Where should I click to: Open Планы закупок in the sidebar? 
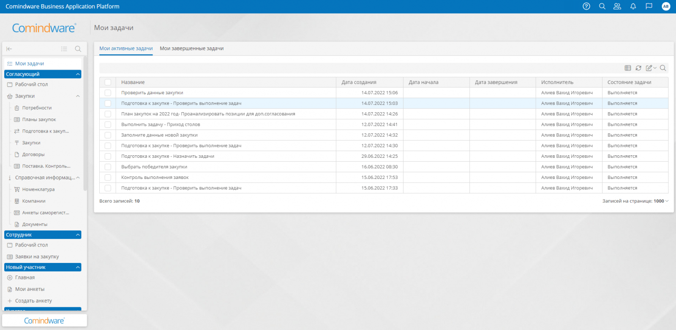[x=39, y=120]
